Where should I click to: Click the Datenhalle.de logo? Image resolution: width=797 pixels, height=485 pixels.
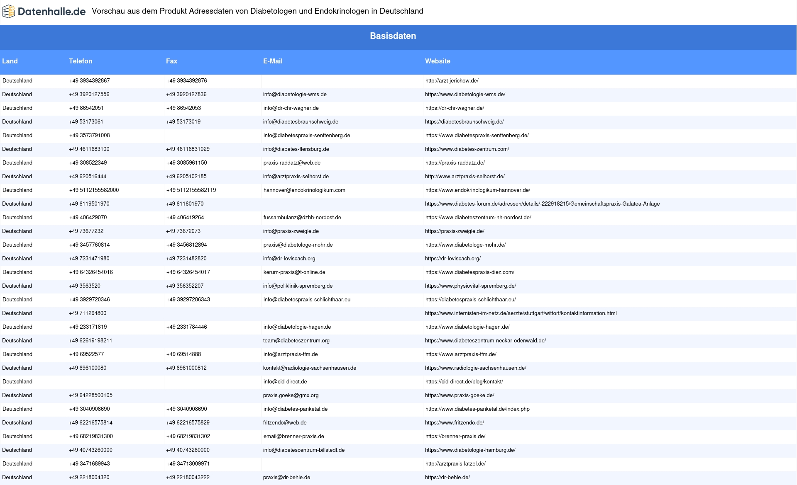44,12
